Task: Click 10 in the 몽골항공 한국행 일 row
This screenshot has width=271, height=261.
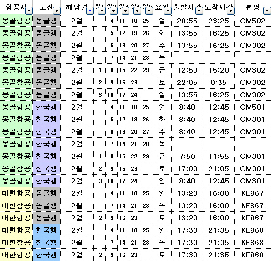Action: click(111, 181)
